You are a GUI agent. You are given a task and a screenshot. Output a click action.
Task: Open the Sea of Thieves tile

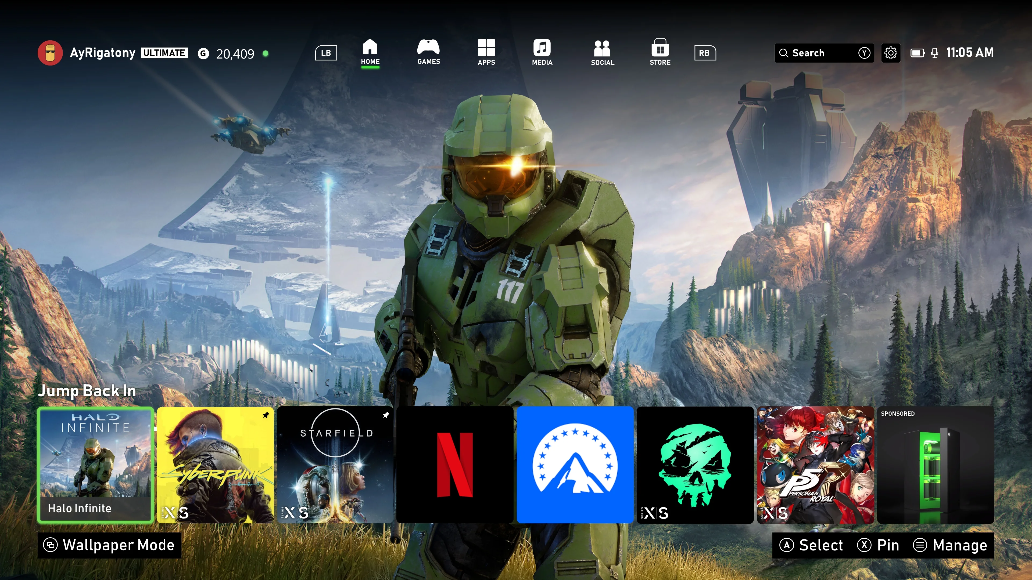click(x=695, y=465)
